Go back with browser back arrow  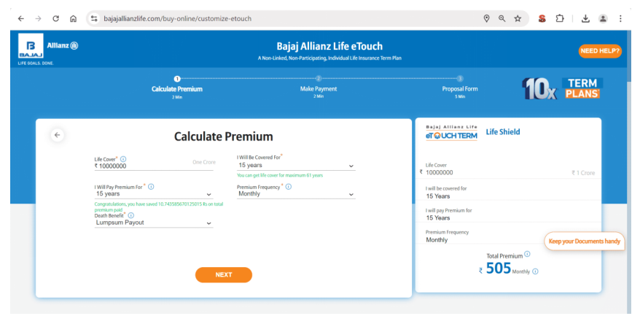click(21, 18)
